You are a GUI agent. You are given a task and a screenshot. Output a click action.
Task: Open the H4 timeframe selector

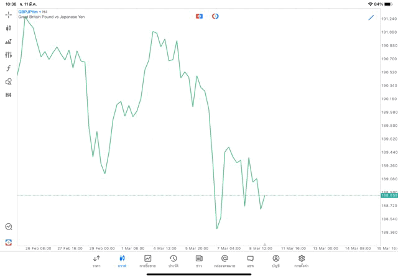click(8, 95)
